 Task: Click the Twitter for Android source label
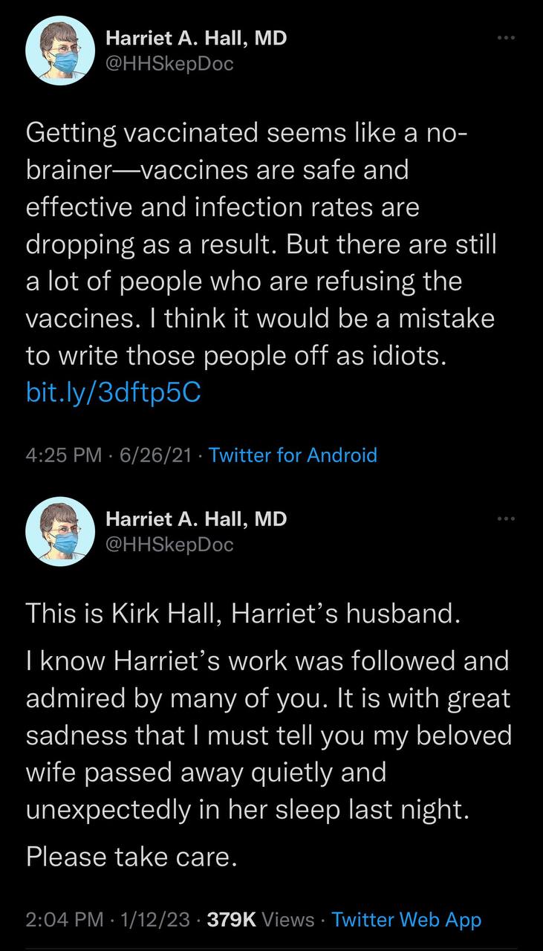click(293, 455)
